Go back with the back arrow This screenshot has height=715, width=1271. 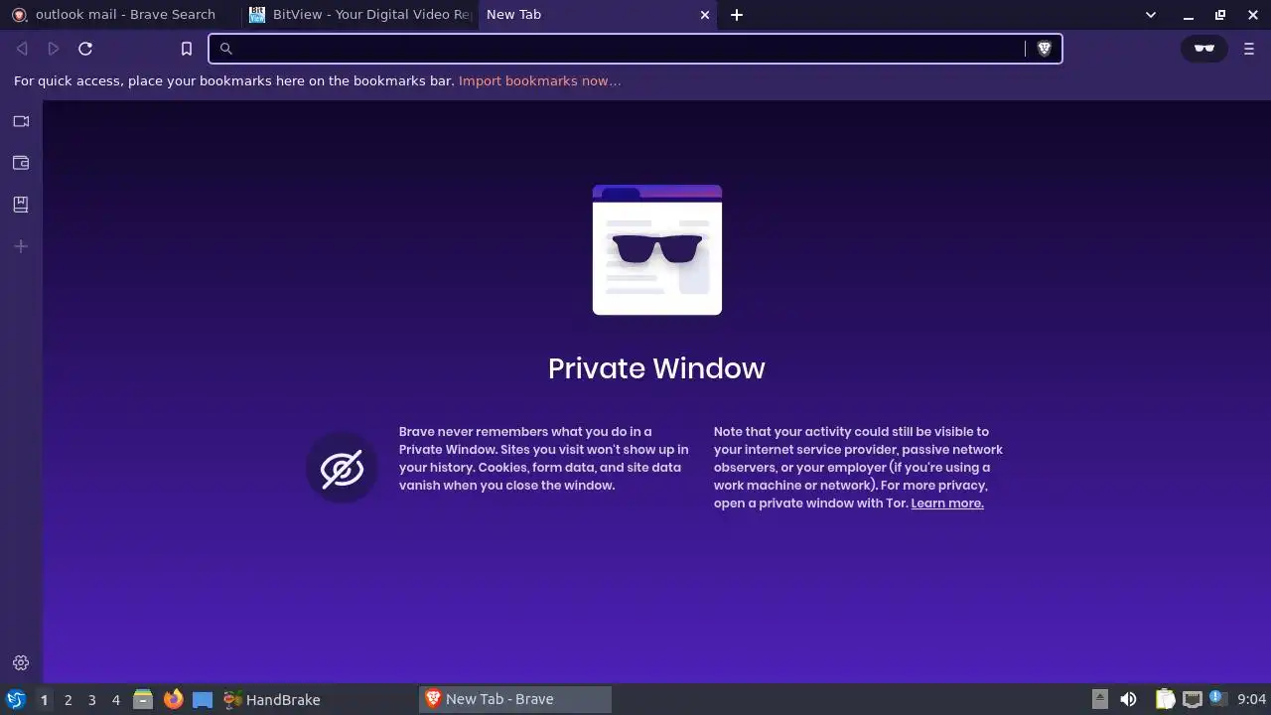click(22, 49)
